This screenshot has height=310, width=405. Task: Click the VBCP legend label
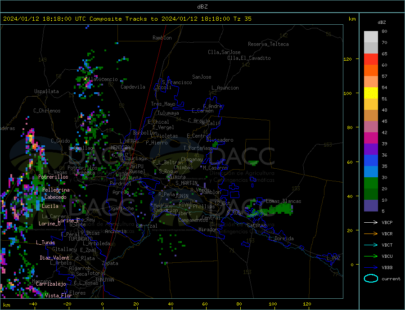coord(387,222)
